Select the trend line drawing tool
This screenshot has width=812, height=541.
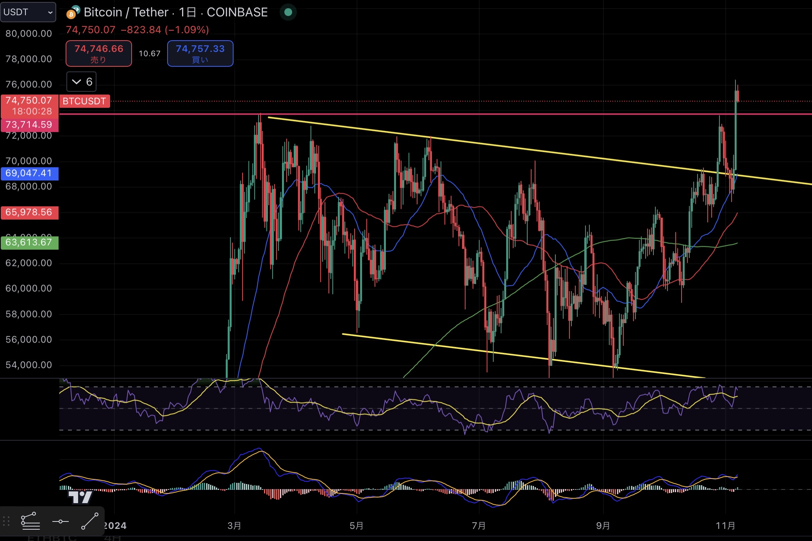(x=90, y=521)
